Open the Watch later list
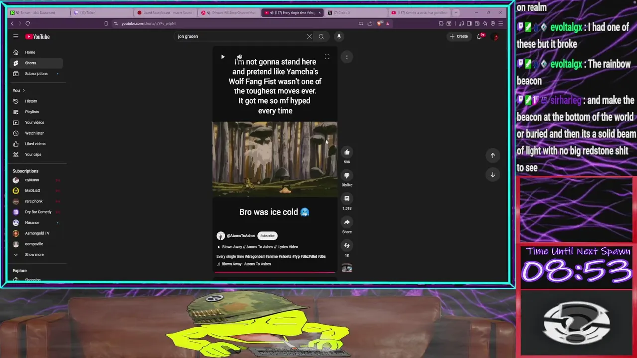The height and width of the screenshot is (358, 637). [x=36, y=133]
